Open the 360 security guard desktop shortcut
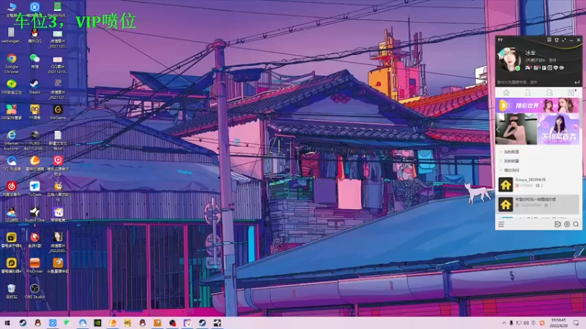The width and height of the screenshot is (586, 329). tap(12, 87)
